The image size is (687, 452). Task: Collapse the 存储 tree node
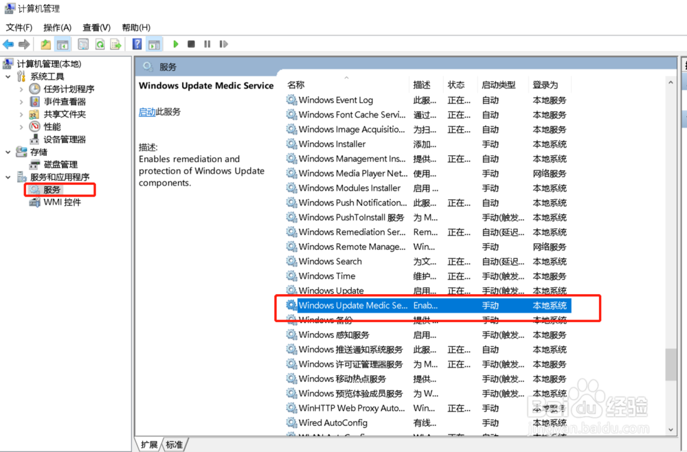click(x=8, y=152)
